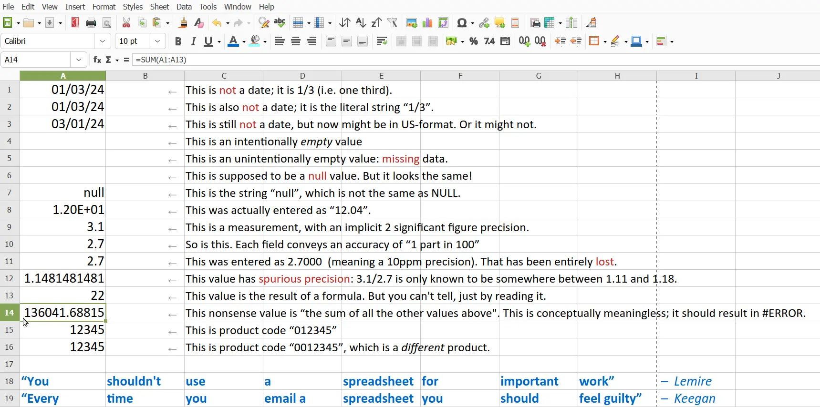
Task: Click the Format as Date icon
Action: [505, 41]
